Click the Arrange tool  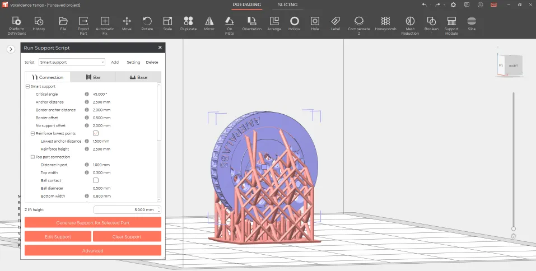click(274, 24)
